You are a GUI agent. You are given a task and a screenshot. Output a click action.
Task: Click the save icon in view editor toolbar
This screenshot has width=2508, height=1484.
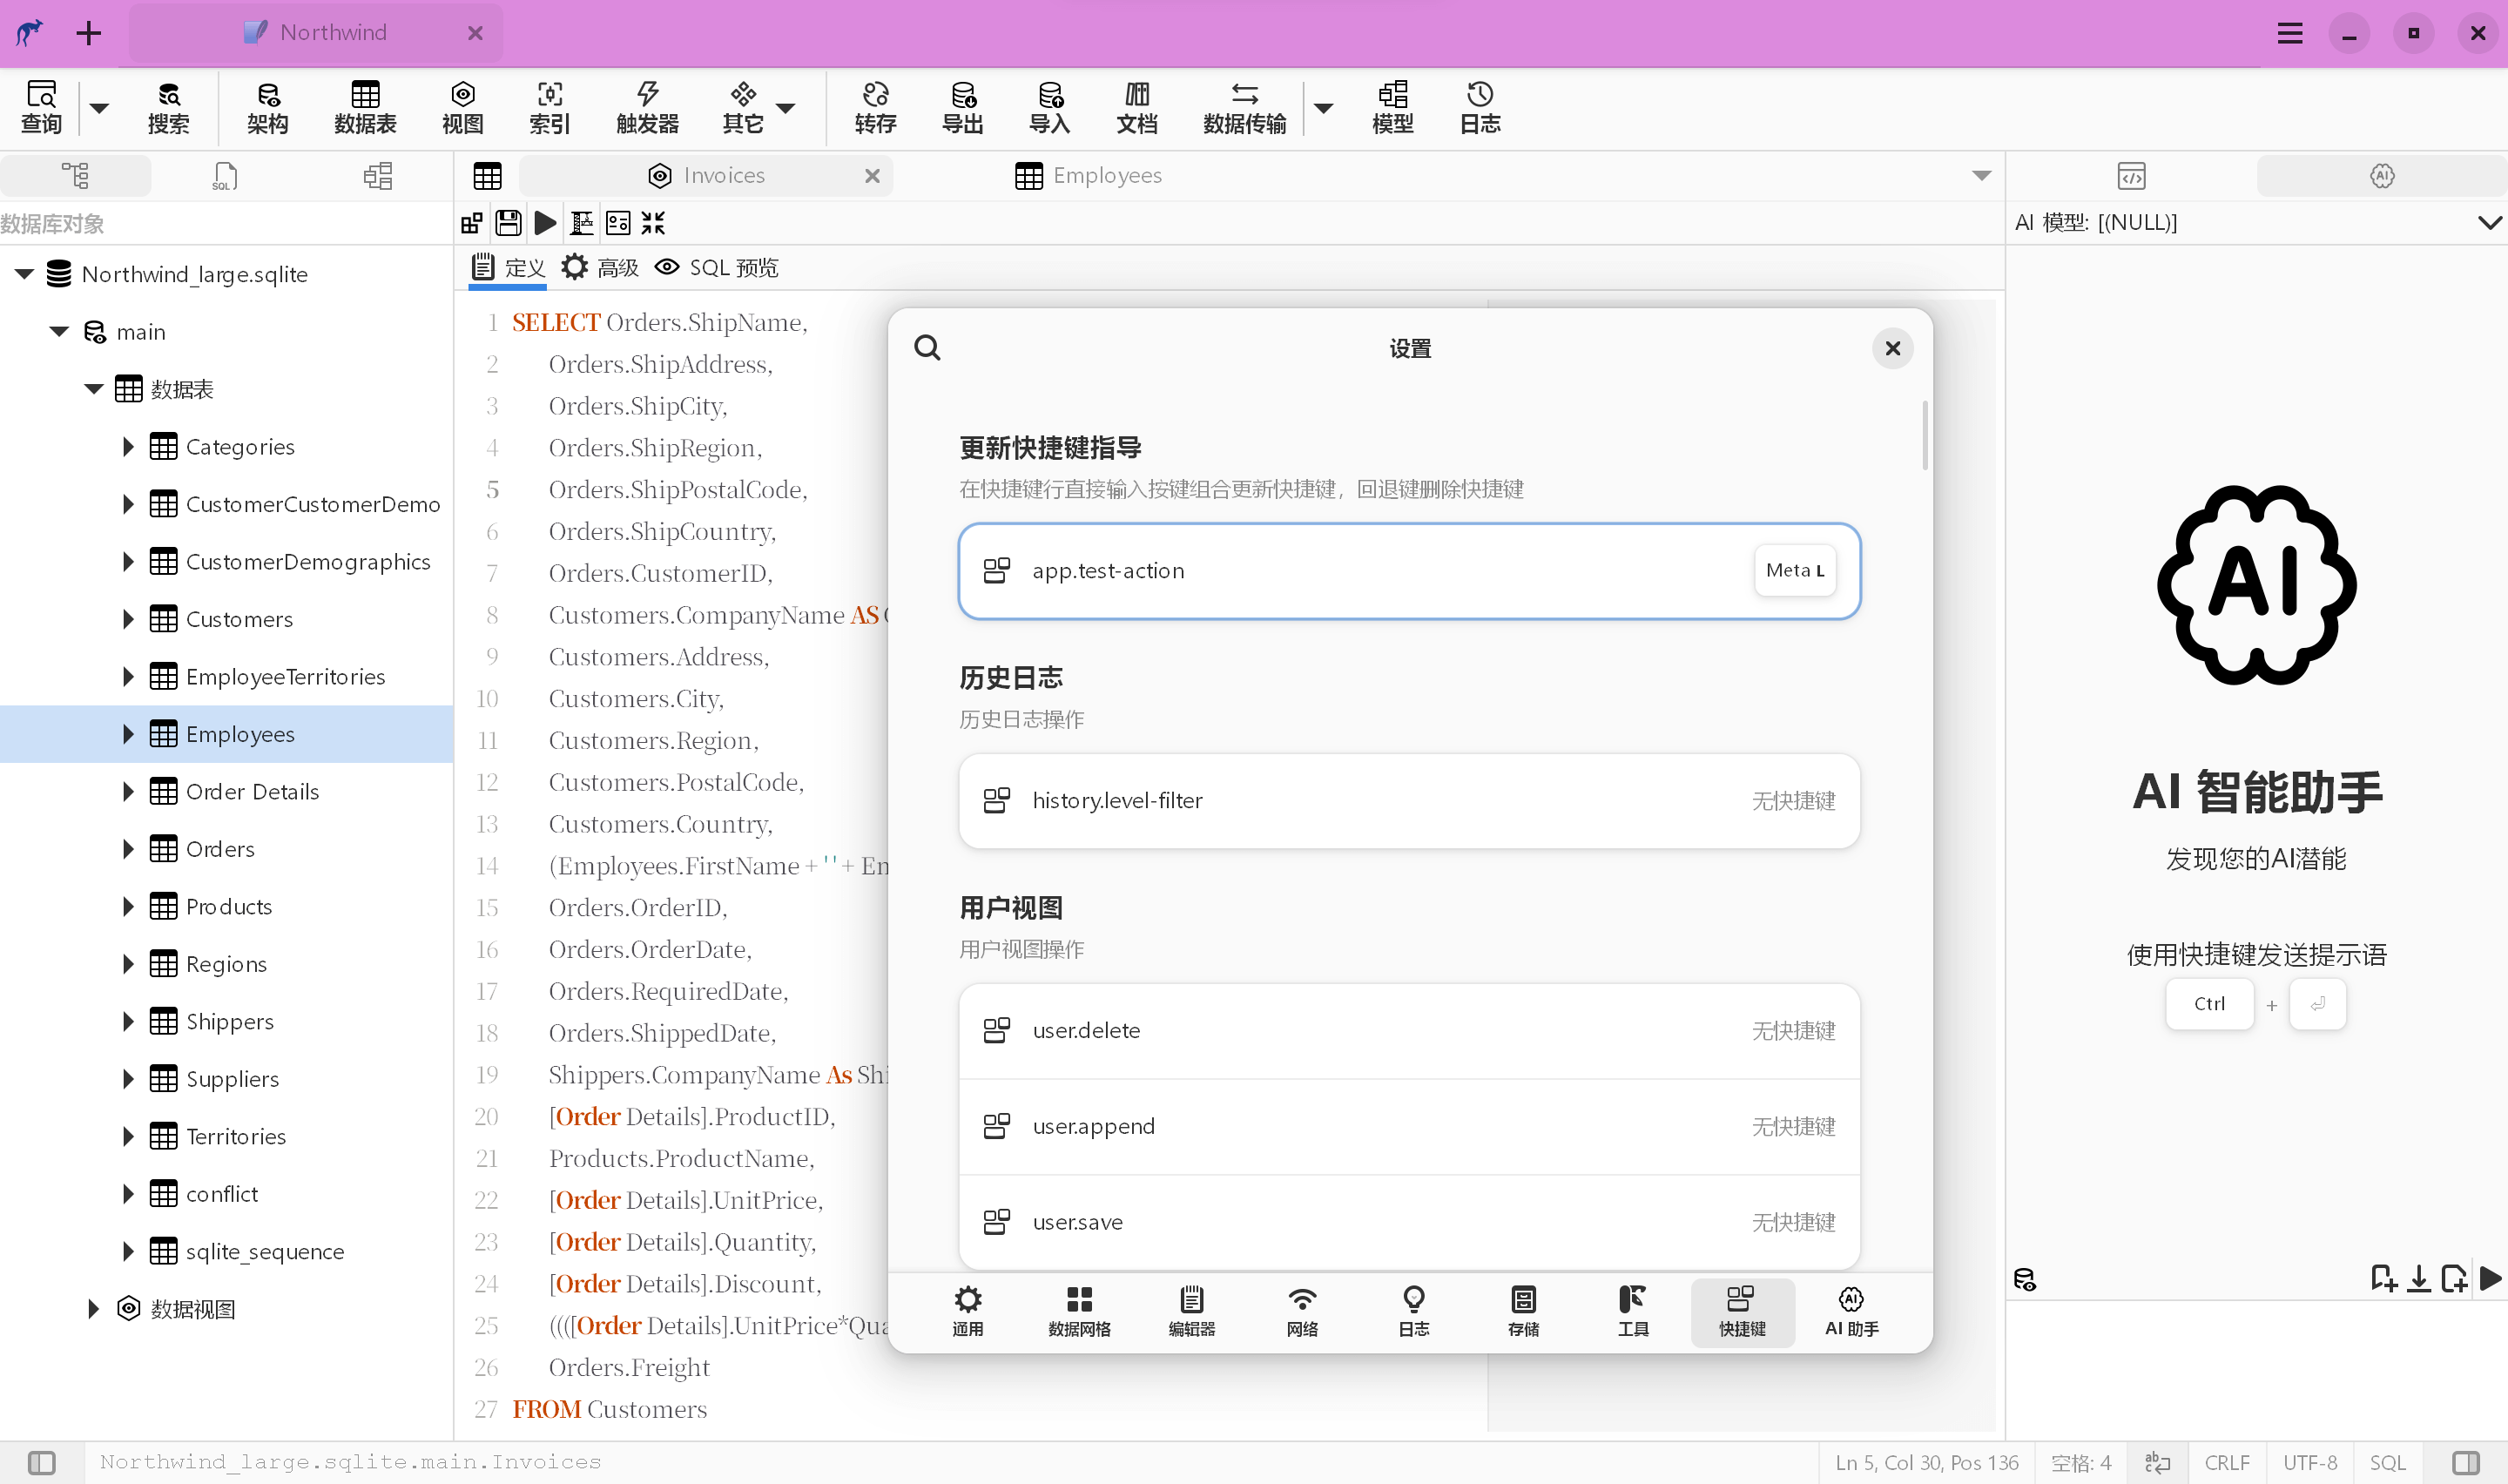click(508, 222)
